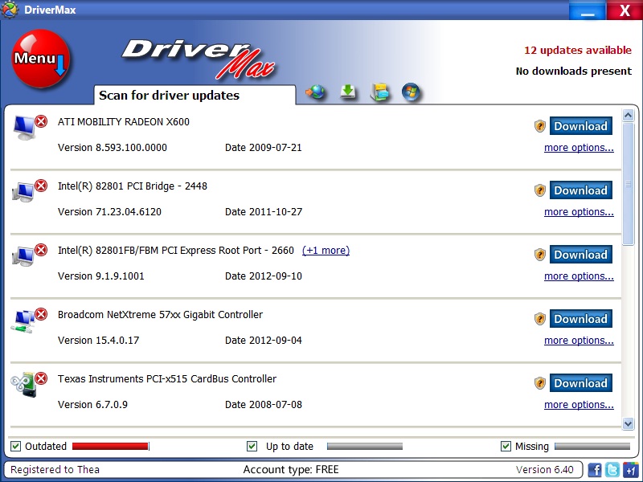Uncheck the Outdated filter checkbox
This screenshot has height=482, width=643.
(x=15, y=447)
